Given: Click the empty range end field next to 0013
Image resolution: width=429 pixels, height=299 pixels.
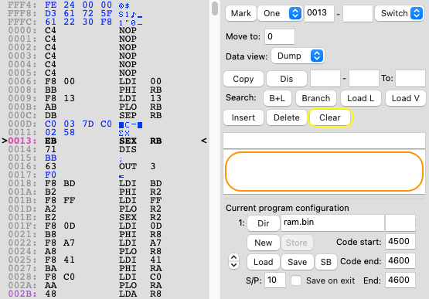Looking at the screenshot, I should [358, 13].
